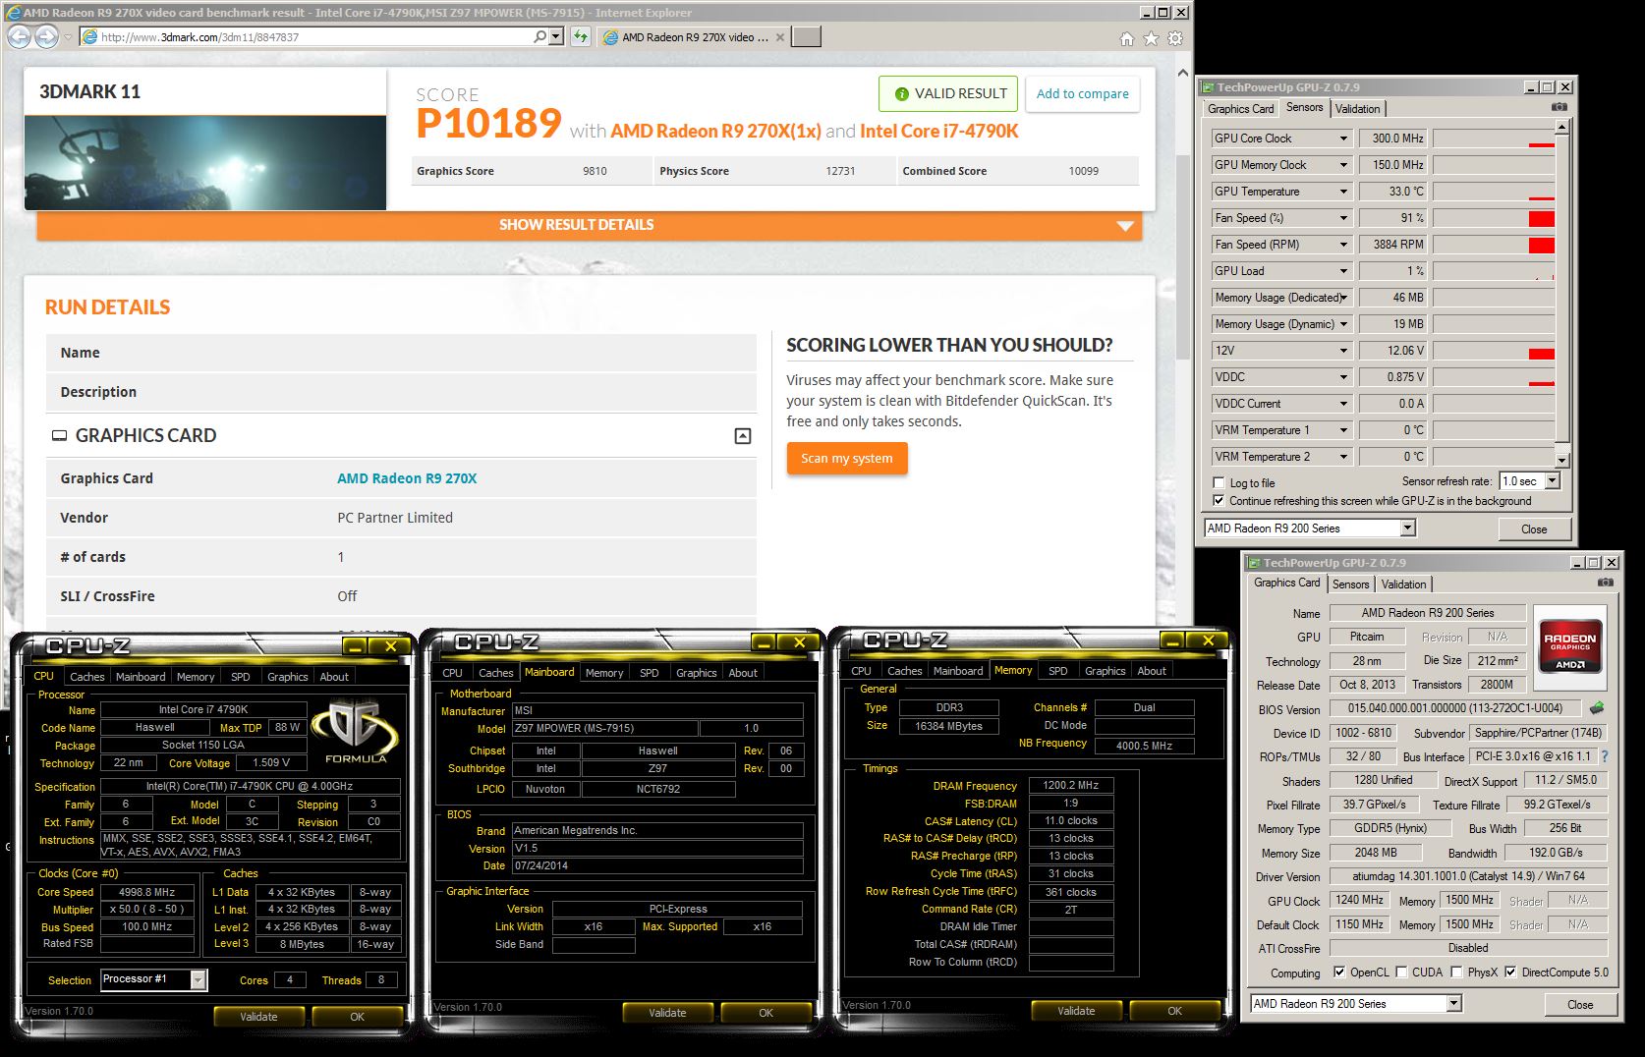Image resolution: width=1645 pixels, height=1057 pixels.
Task: Close the AMD Radeon R9 270X tab
Action: 780,37
